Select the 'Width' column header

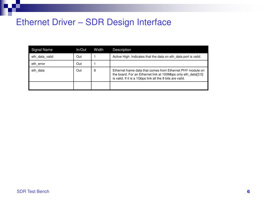pos(99,49)
